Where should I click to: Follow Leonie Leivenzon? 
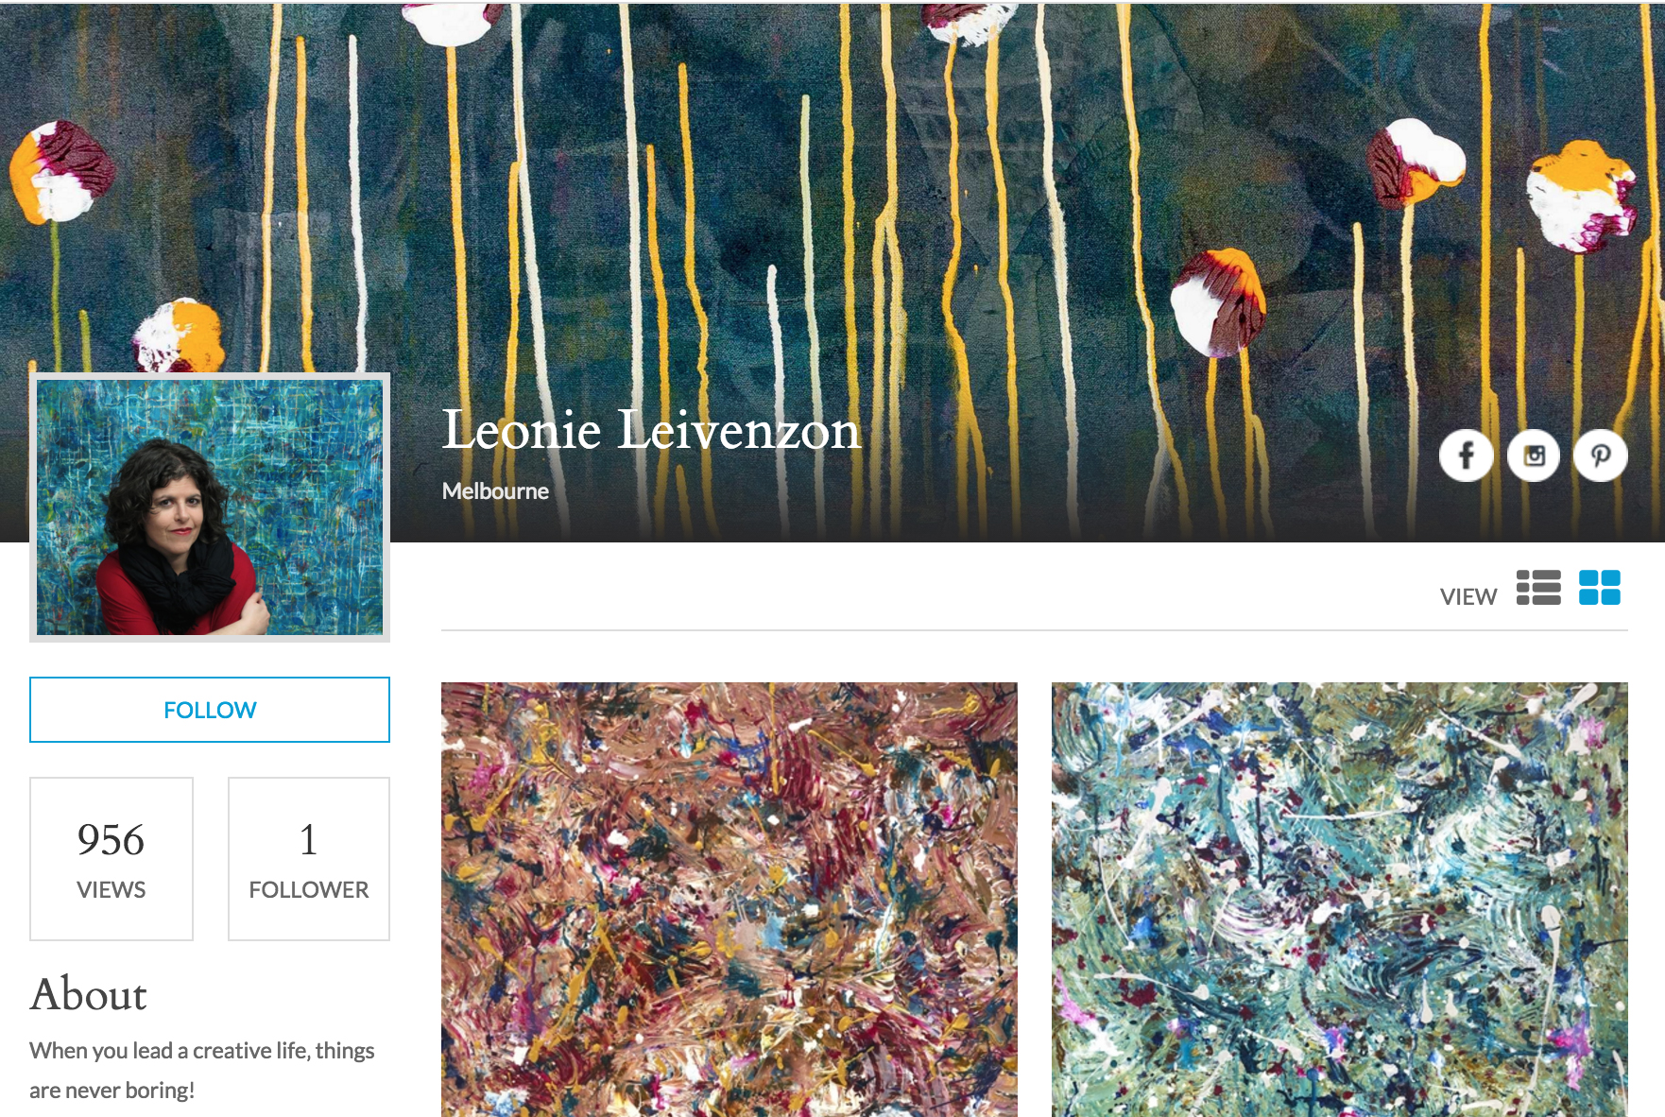coord(210,710)
